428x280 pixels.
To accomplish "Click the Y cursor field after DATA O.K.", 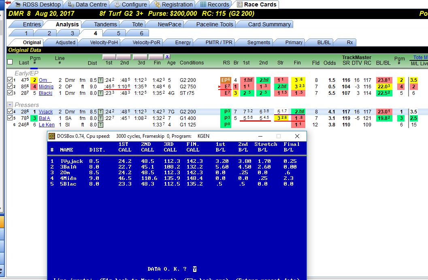I will pyautogui.click(x=194, y=269).
